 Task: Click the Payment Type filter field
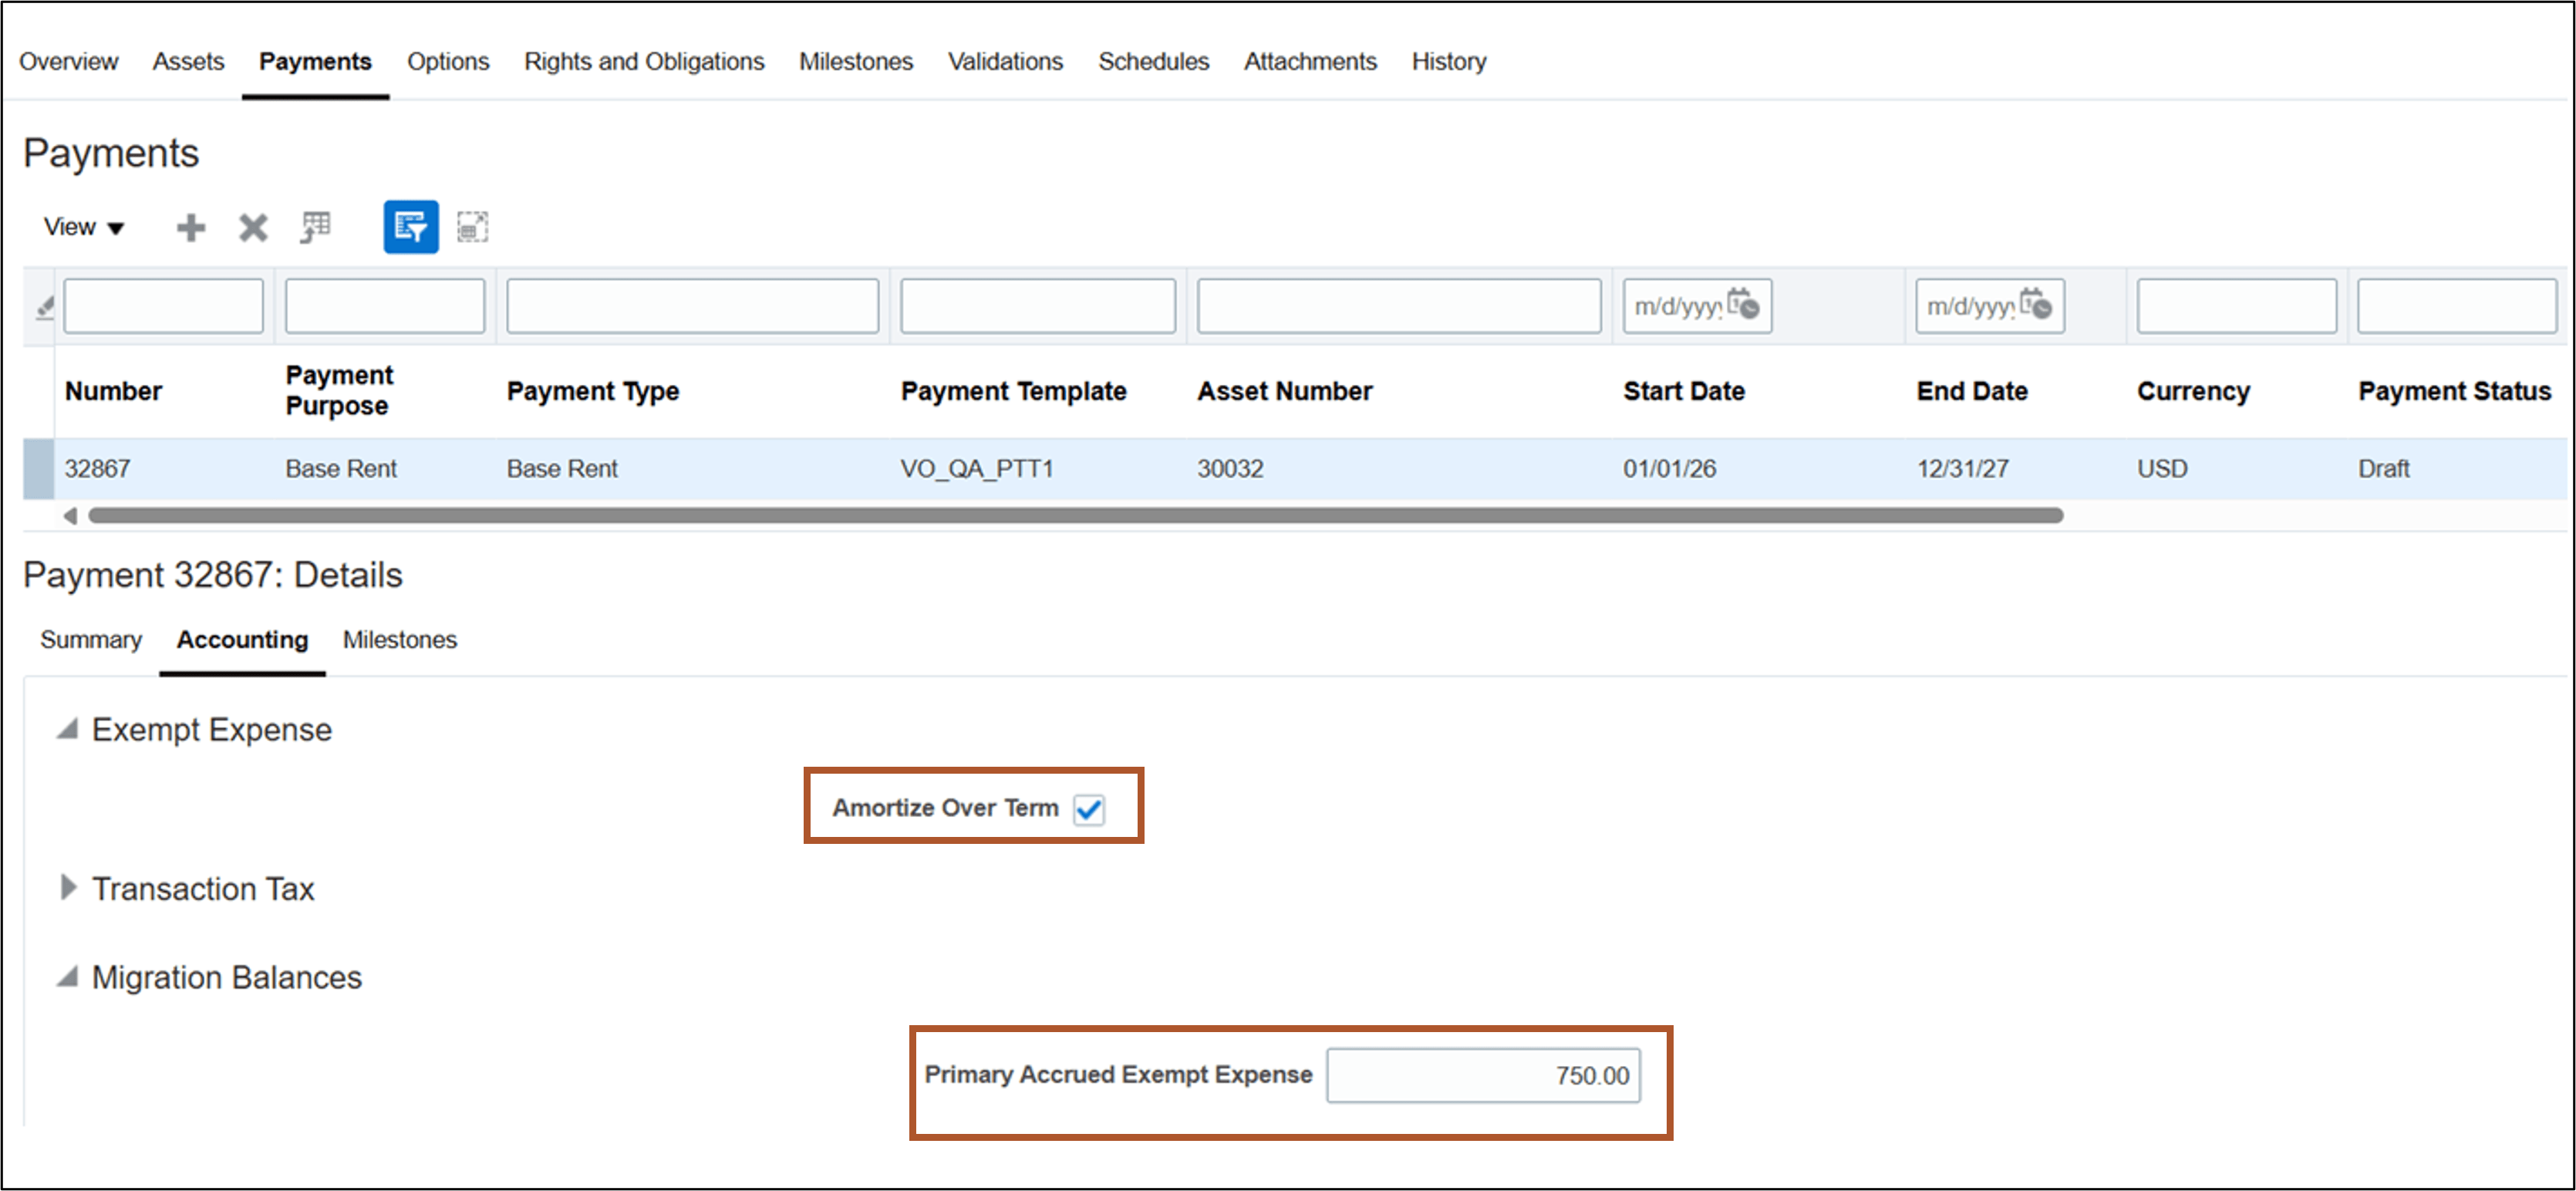tap(692, 306)
